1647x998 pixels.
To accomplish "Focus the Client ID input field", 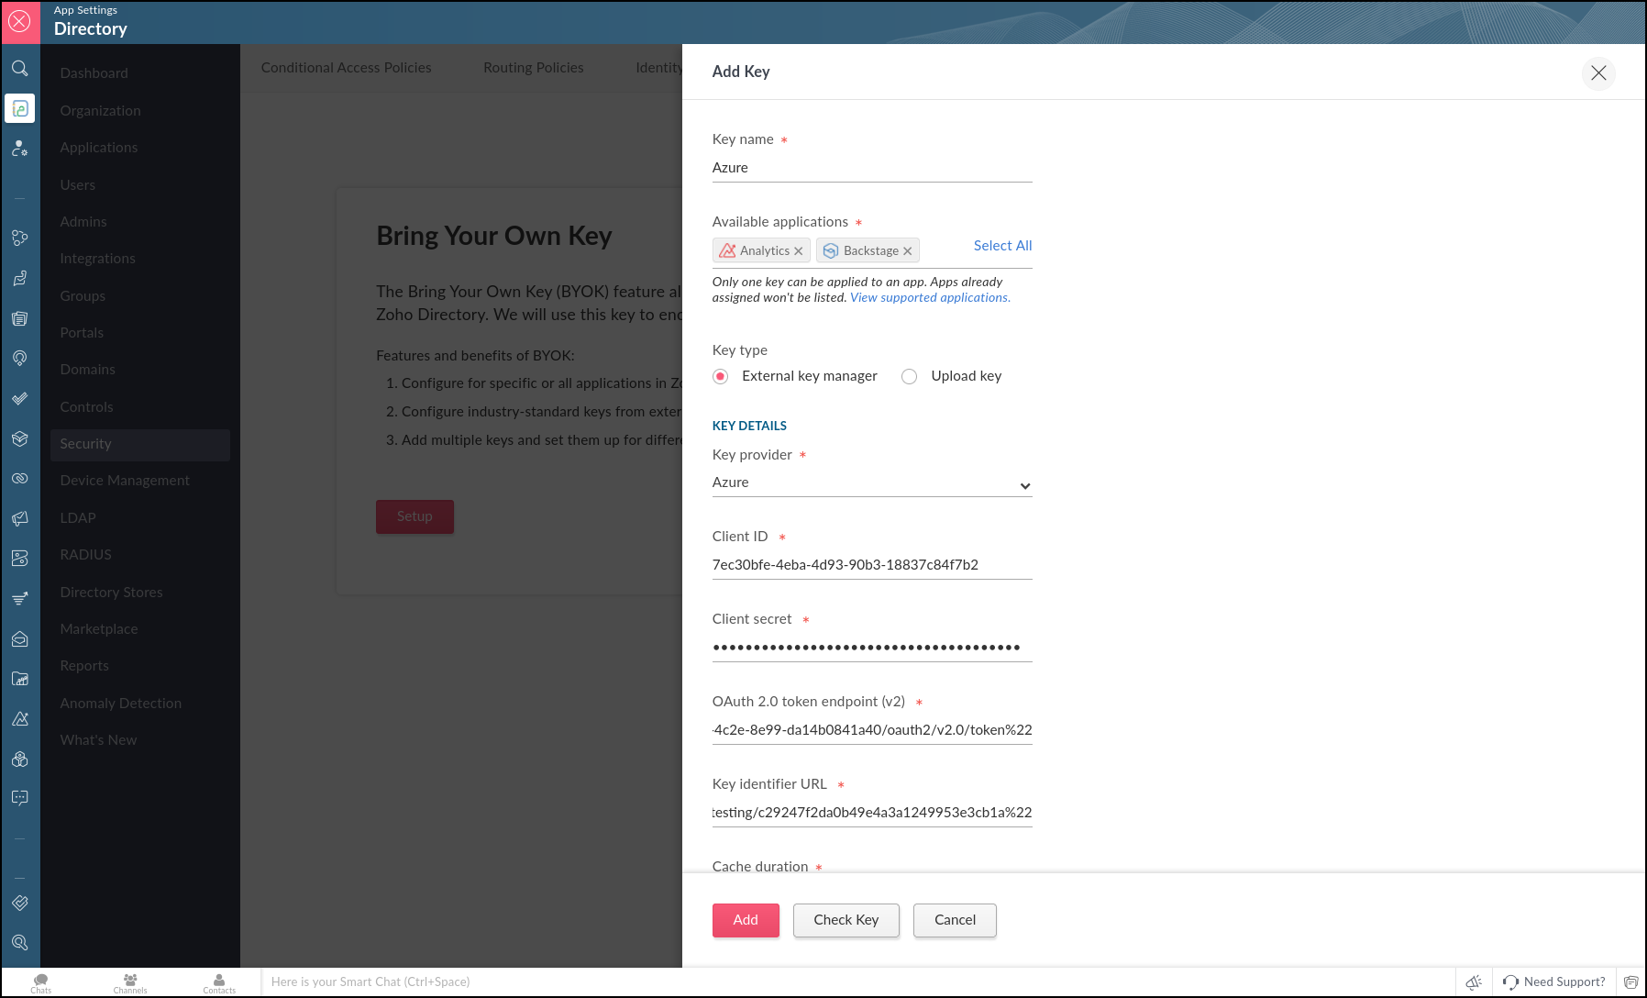I will click(x=872, y=565).
